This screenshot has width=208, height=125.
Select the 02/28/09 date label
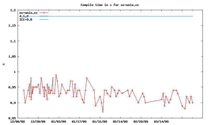pyautogui.click(x=141, y=122)
